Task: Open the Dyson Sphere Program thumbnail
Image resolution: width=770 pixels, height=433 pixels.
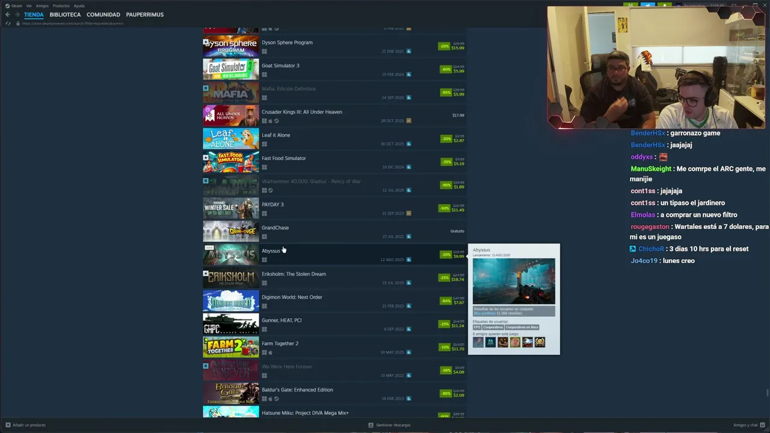Action: click(x=231, y=46)
